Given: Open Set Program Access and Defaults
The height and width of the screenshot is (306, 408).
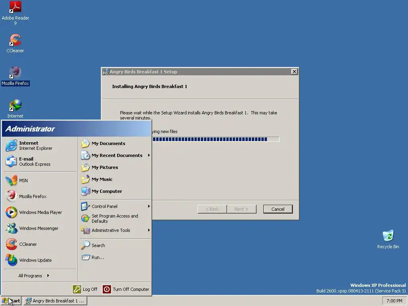Looking at the screenshot, I should point(115,218).
